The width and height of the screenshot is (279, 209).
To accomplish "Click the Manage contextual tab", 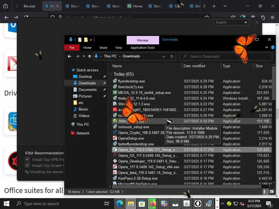I will tap(143, 40).
